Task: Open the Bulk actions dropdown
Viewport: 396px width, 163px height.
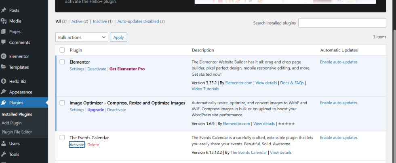Action: click(x=82, y=37)
